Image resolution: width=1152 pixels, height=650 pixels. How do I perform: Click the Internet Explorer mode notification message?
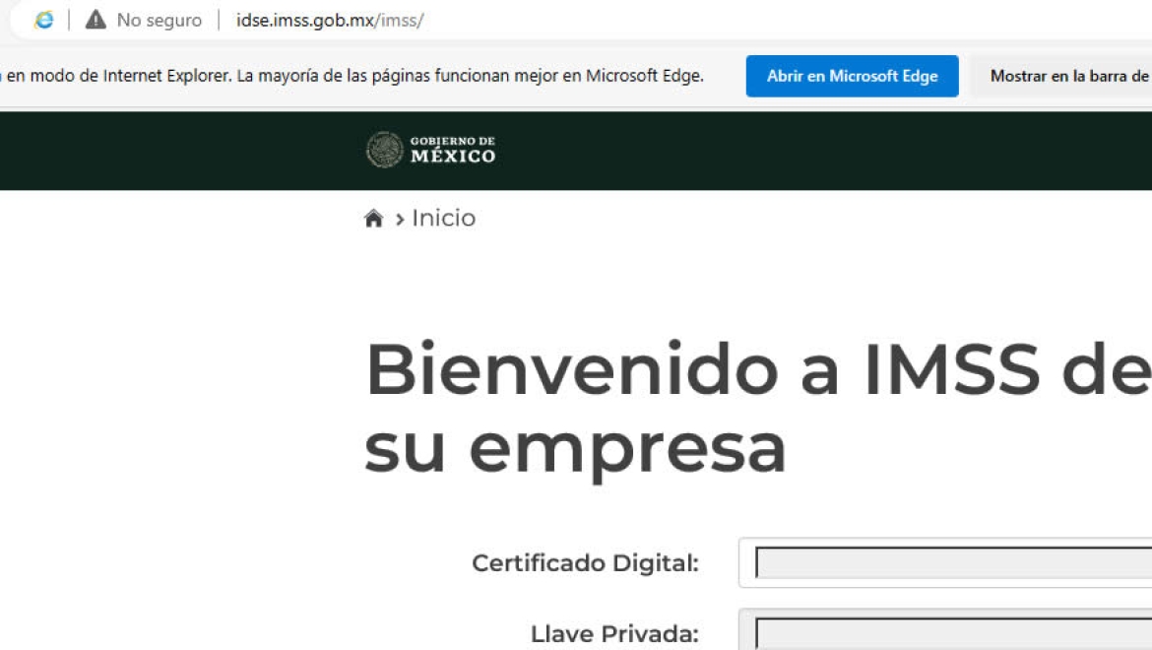pos(354,76)
